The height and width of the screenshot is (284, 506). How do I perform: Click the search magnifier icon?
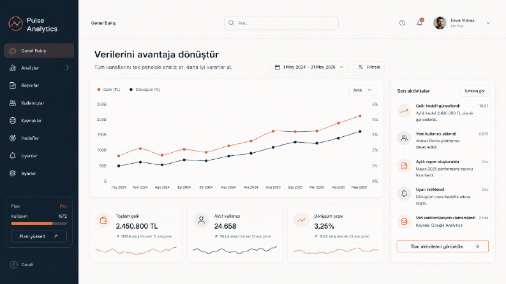(x=231, y=23)
